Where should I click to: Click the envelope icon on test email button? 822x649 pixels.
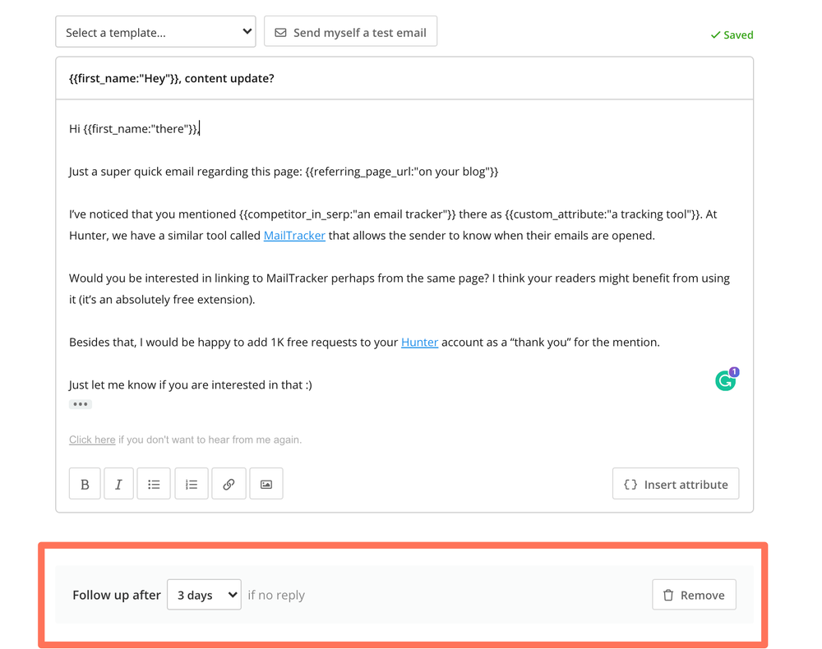[280, 31]
